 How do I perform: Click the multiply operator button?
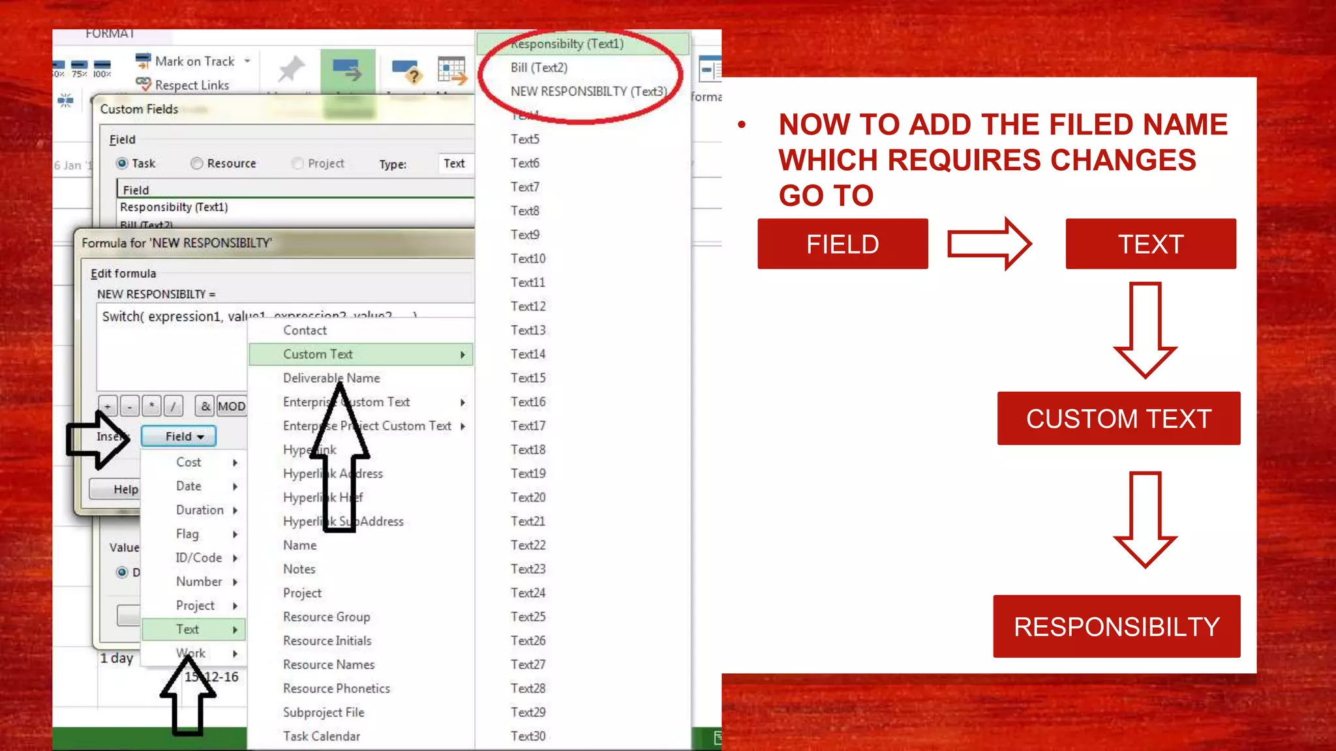151,406
